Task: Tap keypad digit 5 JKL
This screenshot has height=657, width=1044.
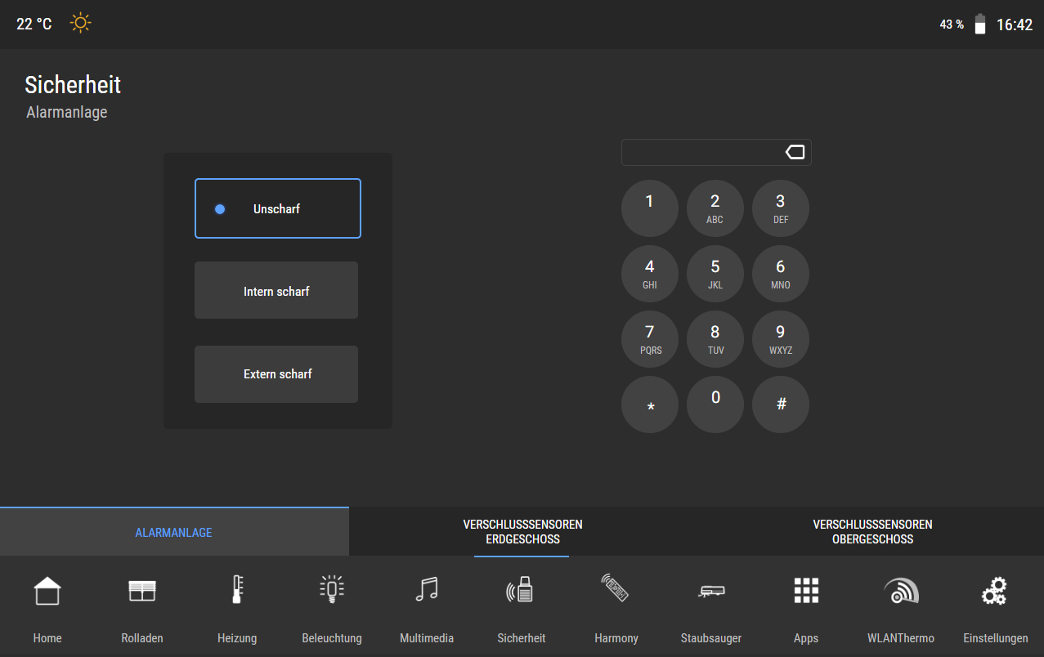Action: pos(715,274)
